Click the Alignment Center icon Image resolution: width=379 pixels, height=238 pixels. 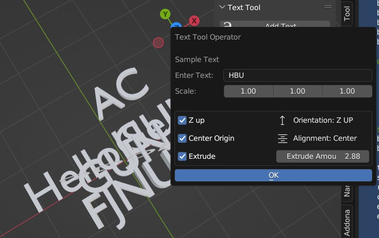point(282,138)
